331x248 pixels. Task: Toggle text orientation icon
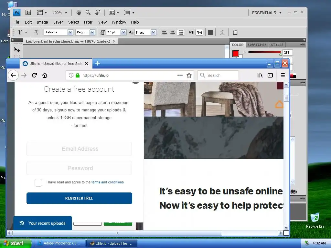36,32
